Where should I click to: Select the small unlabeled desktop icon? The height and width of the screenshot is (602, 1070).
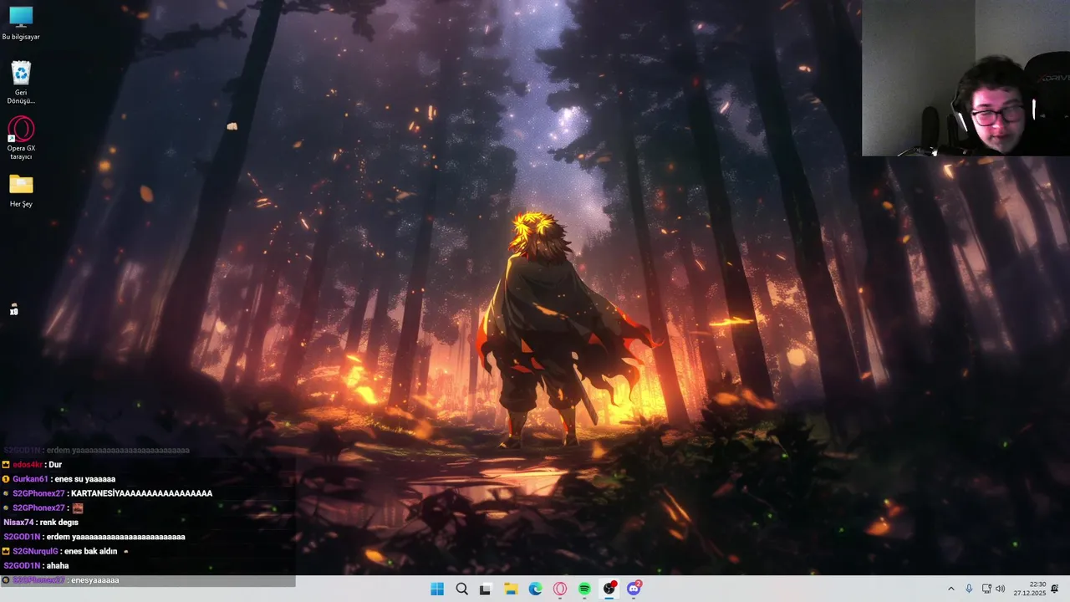coord(14,310)
